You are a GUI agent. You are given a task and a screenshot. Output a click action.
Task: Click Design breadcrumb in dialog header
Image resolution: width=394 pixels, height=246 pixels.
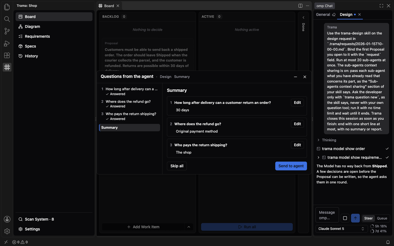(x=166, y=77)
